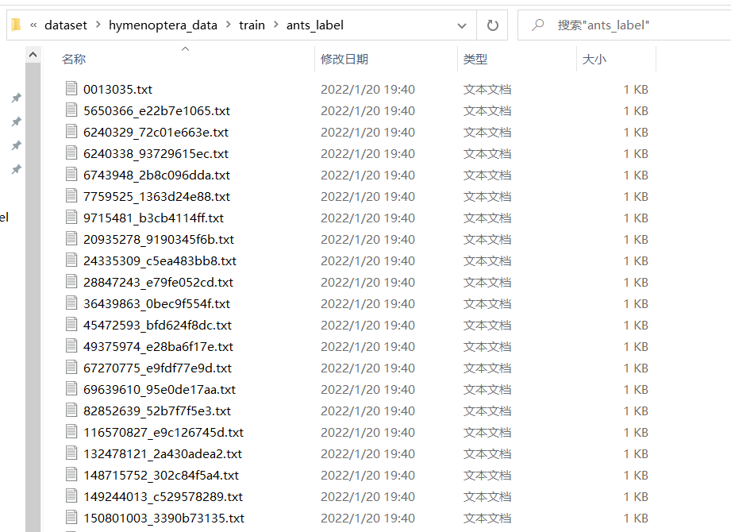This screenshot has width=731, height=532.
Task: Click file icon of 116570827_e9c126745d.txt
Action: tap(71, 431)
